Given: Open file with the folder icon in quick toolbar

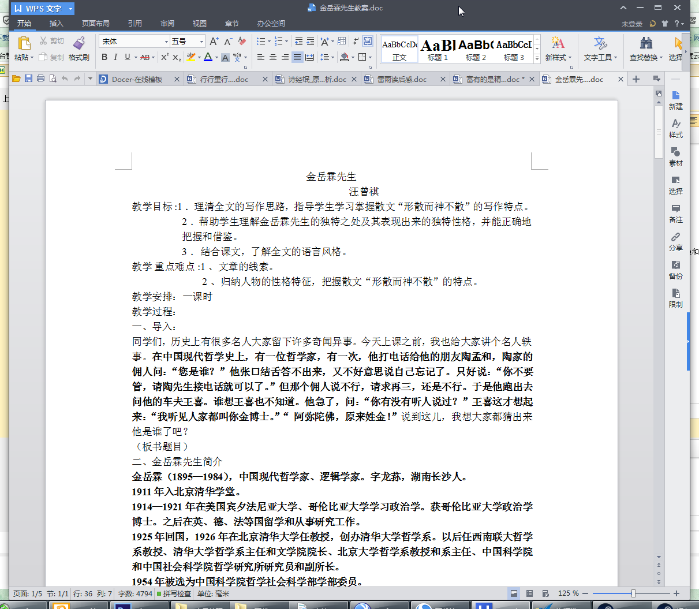Looking at the screenshot, I should [x=16, y=79].
